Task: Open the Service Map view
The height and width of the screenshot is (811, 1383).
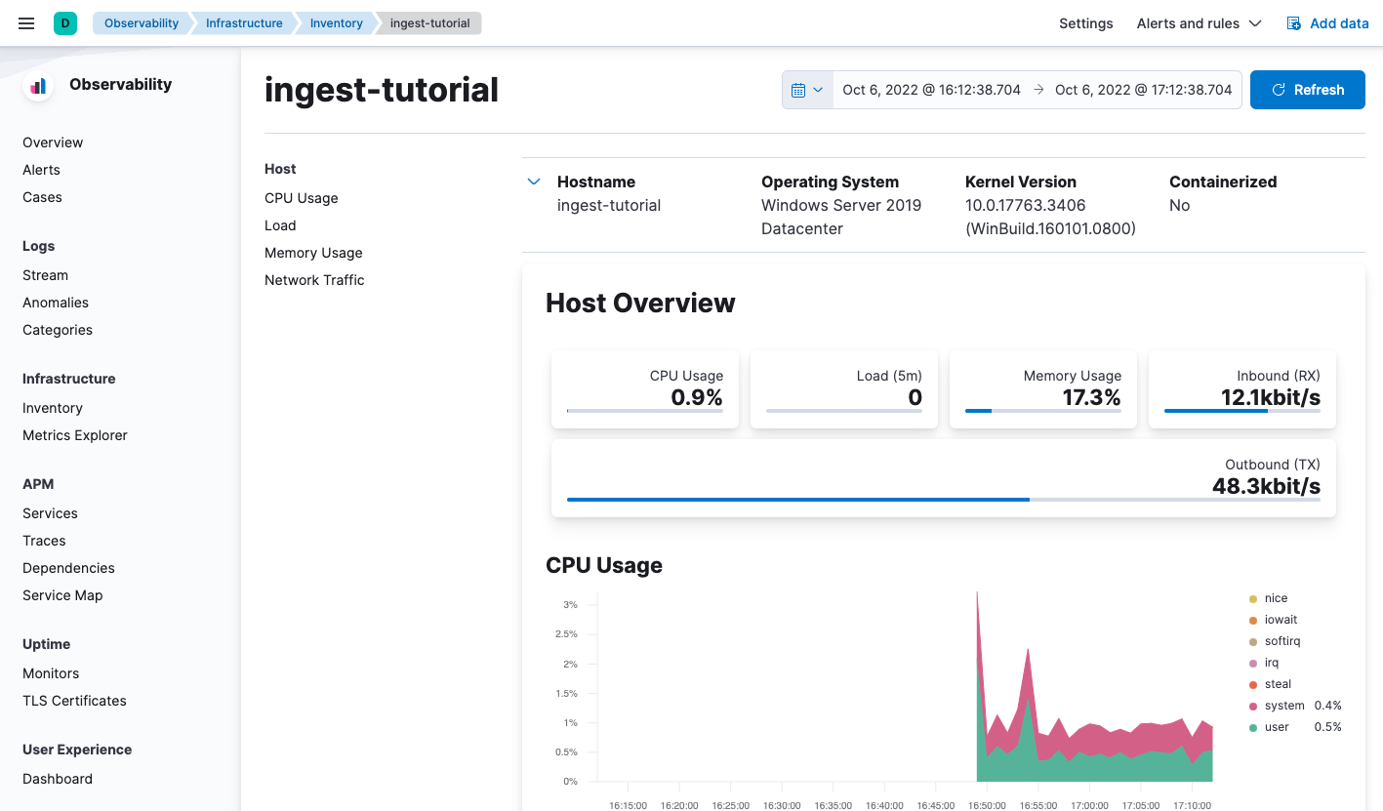Action: click(x=62, y=595)
